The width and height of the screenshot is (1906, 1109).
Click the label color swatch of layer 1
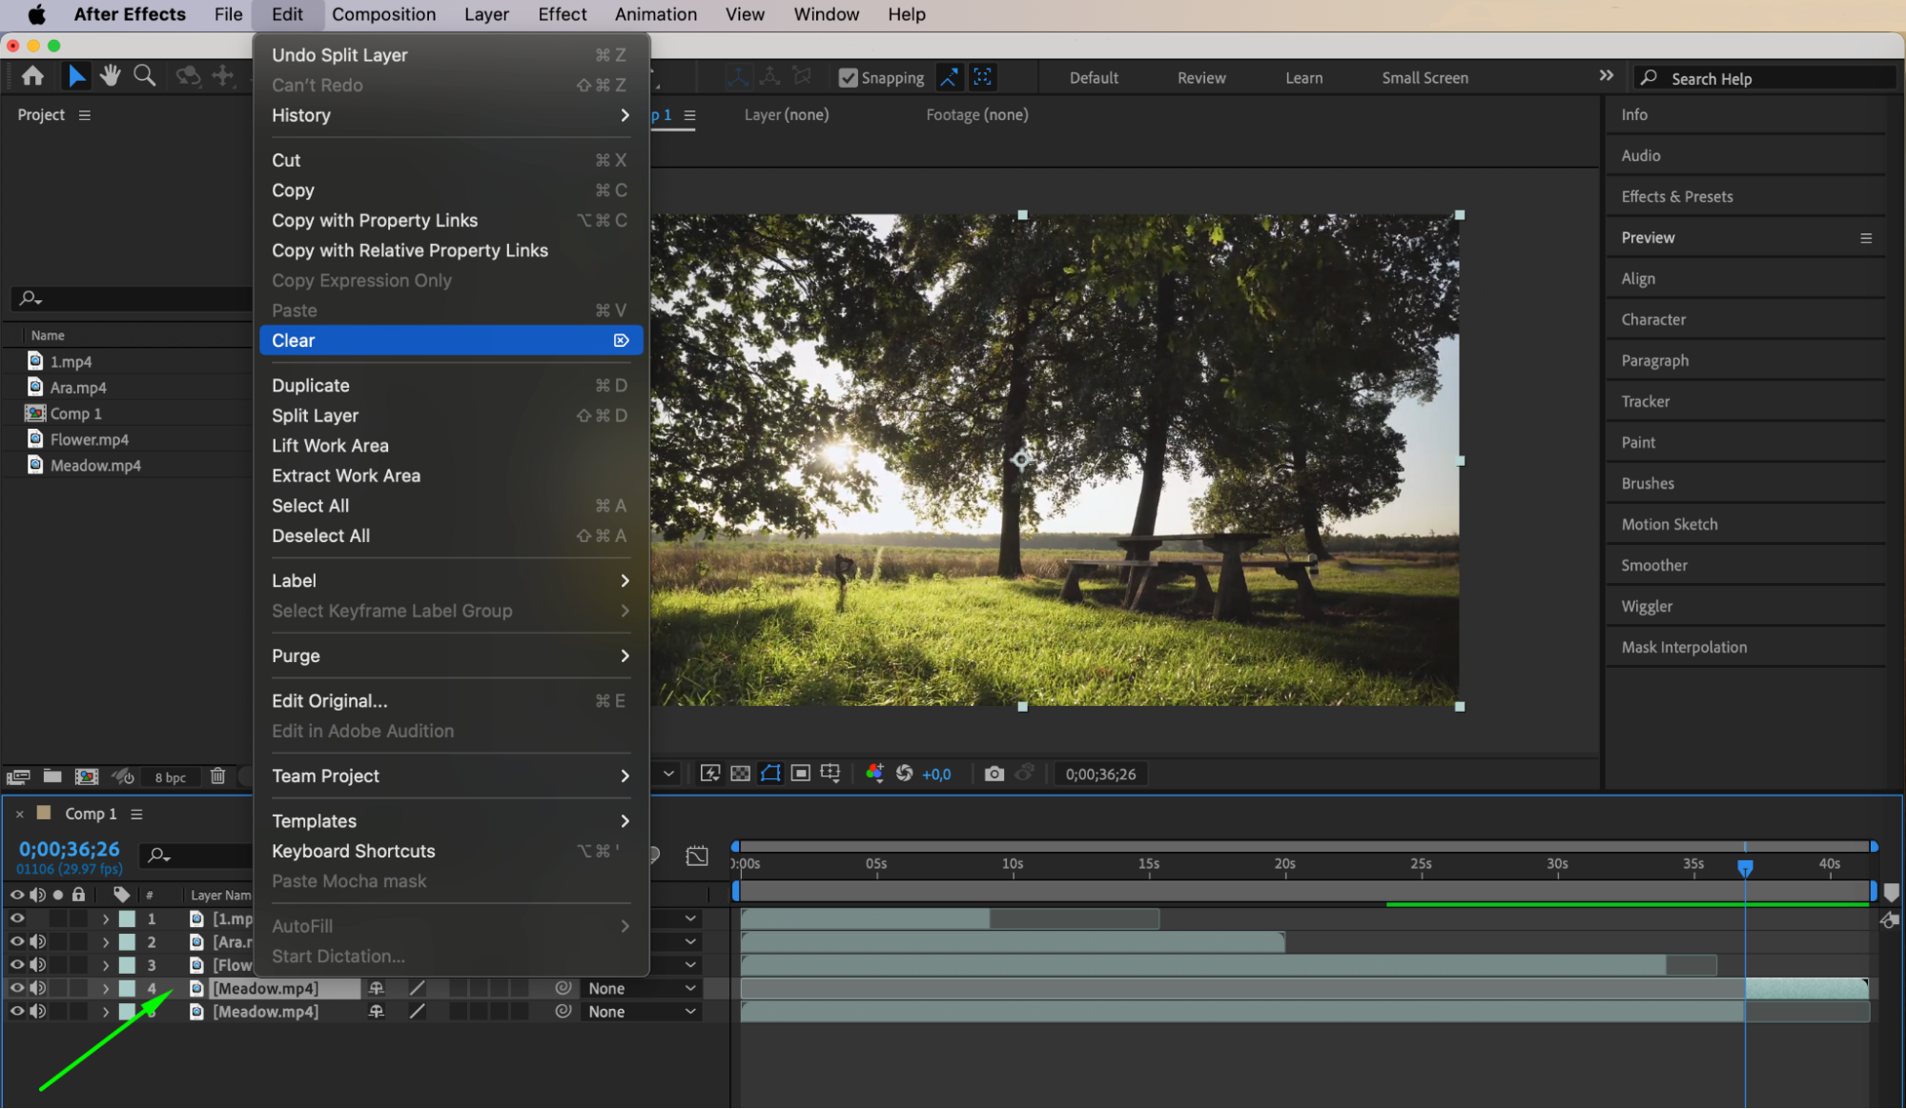coord(127,918)
